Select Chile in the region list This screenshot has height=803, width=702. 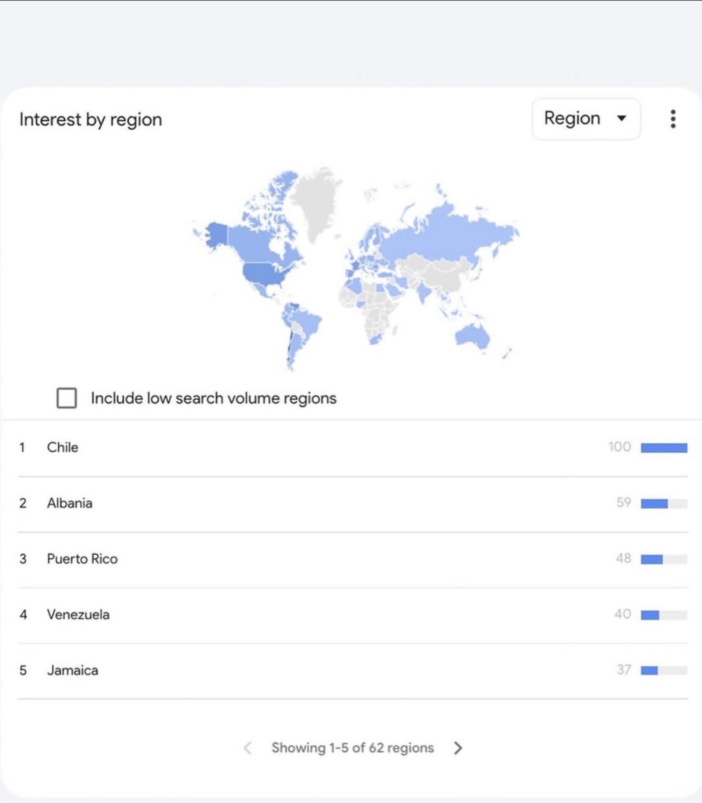coord(353,447)
